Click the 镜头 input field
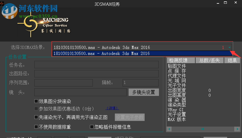 coord(80,92)
